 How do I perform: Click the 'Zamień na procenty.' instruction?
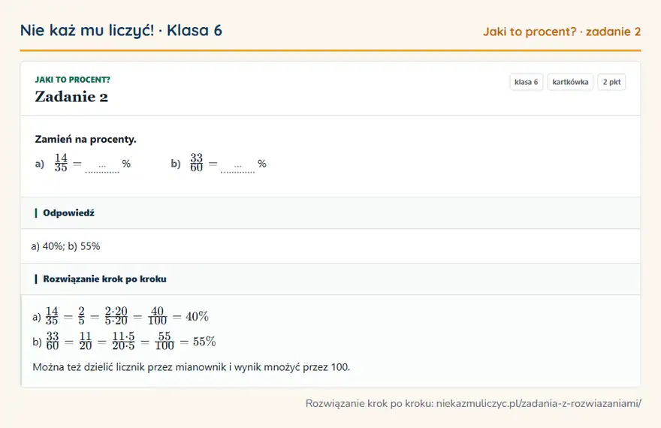pyautogui.click(x=86, y=139)
